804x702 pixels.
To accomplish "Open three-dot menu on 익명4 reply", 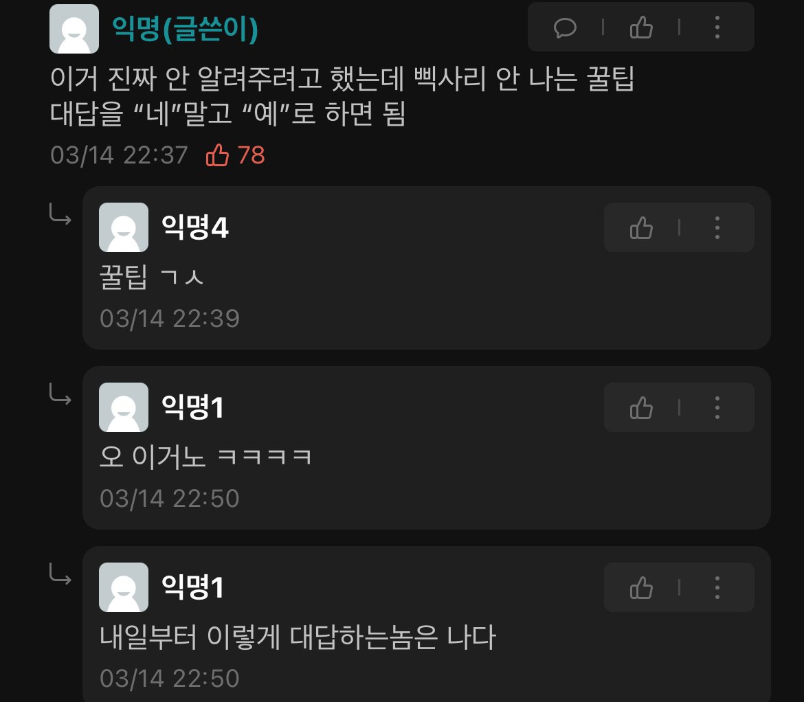I will pyautogui.click(x=717, y=227).
